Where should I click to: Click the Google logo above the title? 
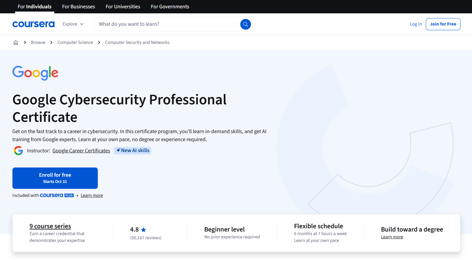pos(36,73)
